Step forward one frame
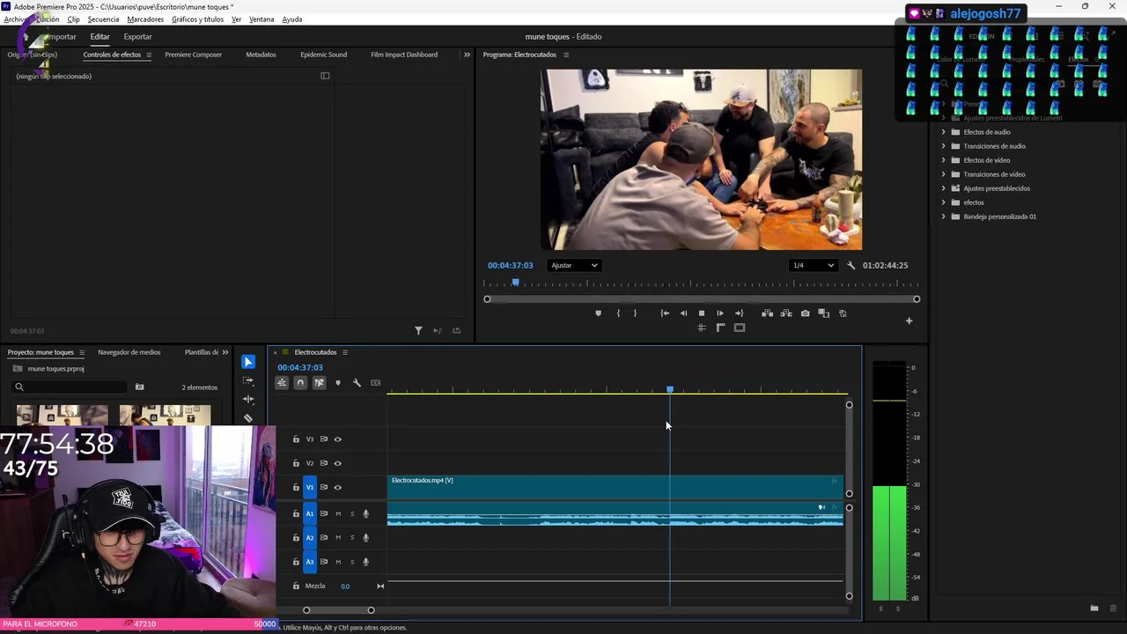The height and width of the screenshot is (634, 1127). [720, 313]
